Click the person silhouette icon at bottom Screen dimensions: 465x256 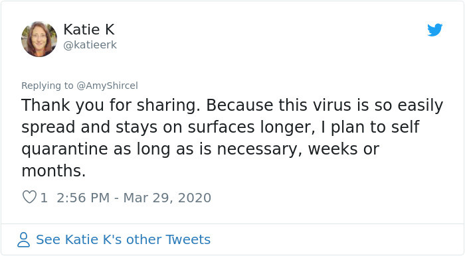23,239
